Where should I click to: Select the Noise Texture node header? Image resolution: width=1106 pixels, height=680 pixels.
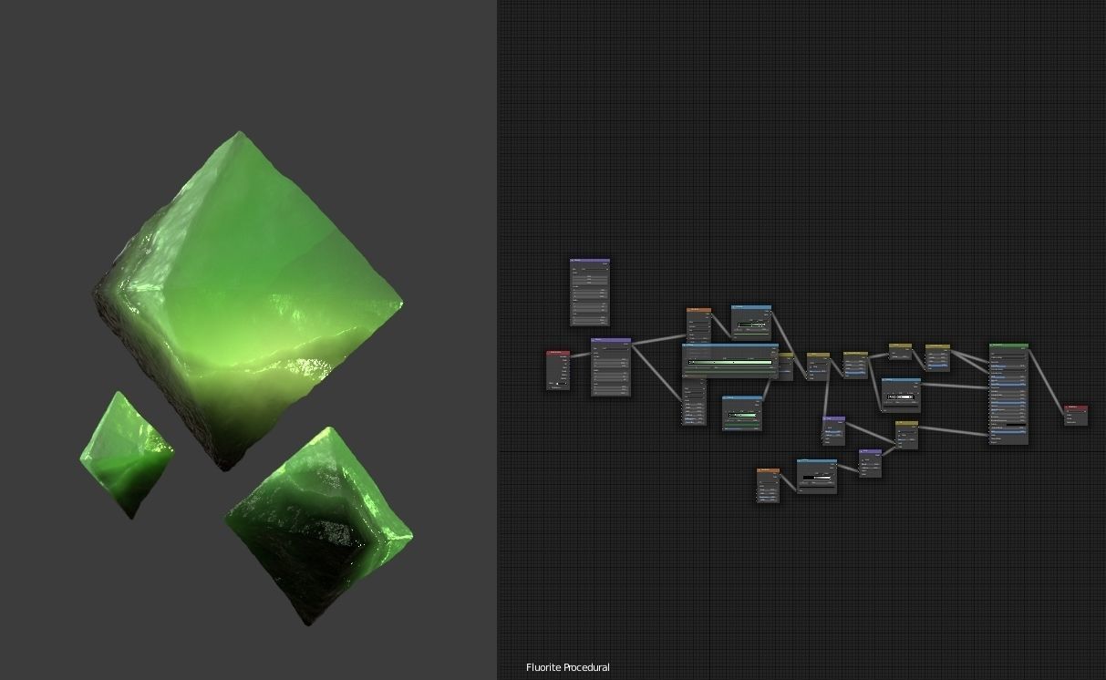coord(698,309)
